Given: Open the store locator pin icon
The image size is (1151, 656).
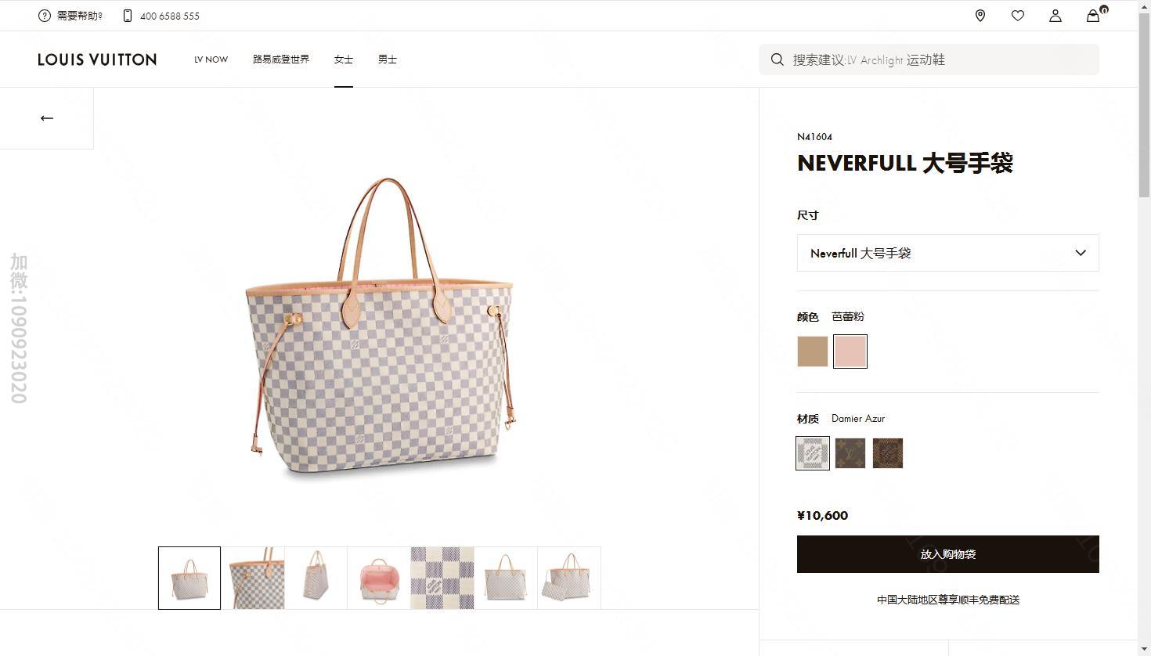Looking at the screenshot, I should click(x=980, y=16).
